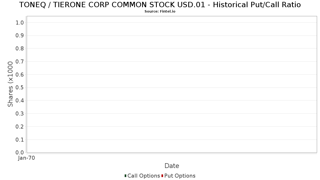Click the 0.1 y-axis tick label

click(20, 139)
